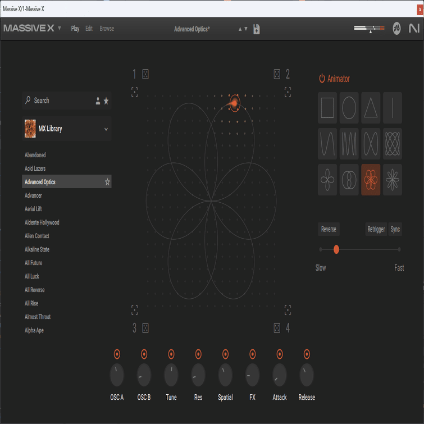Image resolution: width=424 pixels, height=424 pixels.
Task: Toggle the target ring above OSC A
Action: click(117, 354)
